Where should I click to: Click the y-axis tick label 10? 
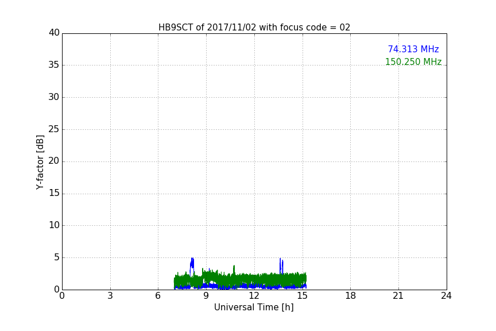[x=54, y=225]
